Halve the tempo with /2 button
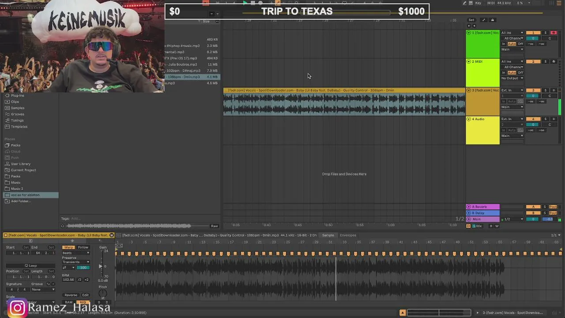Image resolution: width=565 pixels, height=318 pixels. pos(79,280)
